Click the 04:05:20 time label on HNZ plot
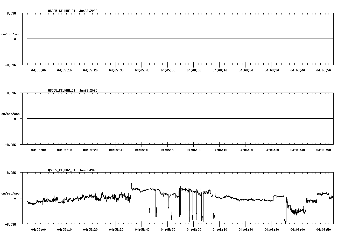 90,230
